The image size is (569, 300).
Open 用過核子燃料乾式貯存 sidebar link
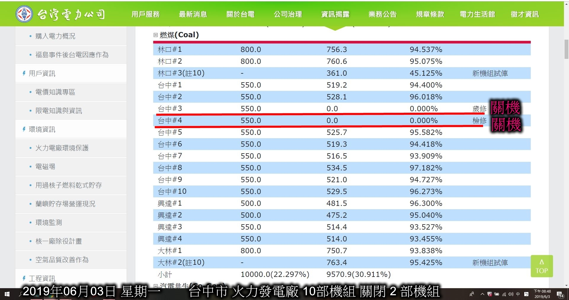69,185
